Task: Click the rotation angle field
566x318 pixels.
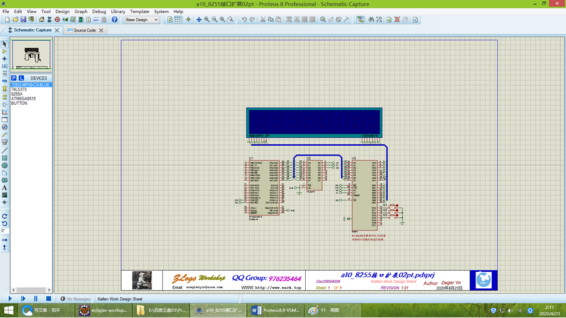Action: 4,231
